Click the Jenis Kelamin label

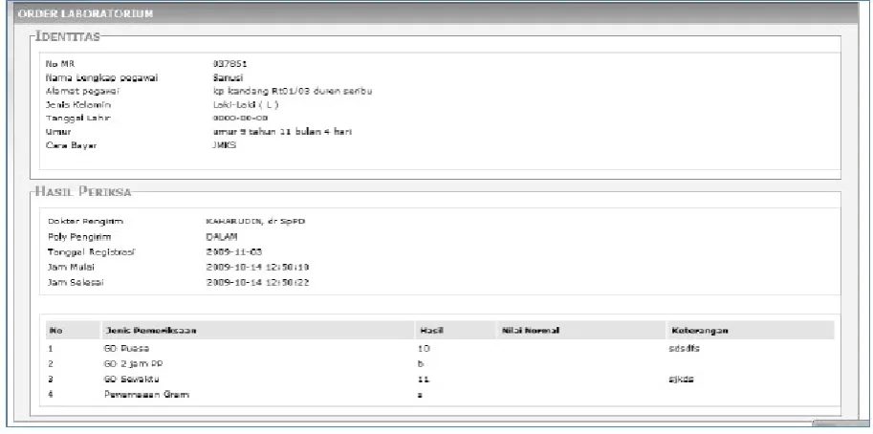pos(78,104)
